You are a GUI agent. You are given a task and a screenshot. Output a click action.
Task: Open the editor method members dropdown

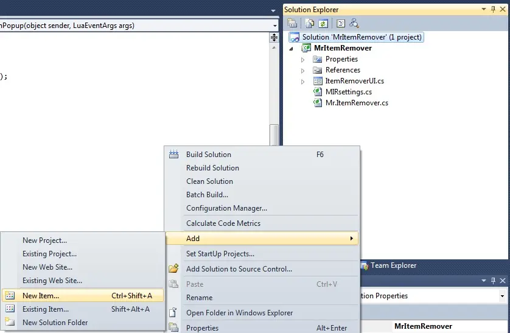tap(275, 26)
